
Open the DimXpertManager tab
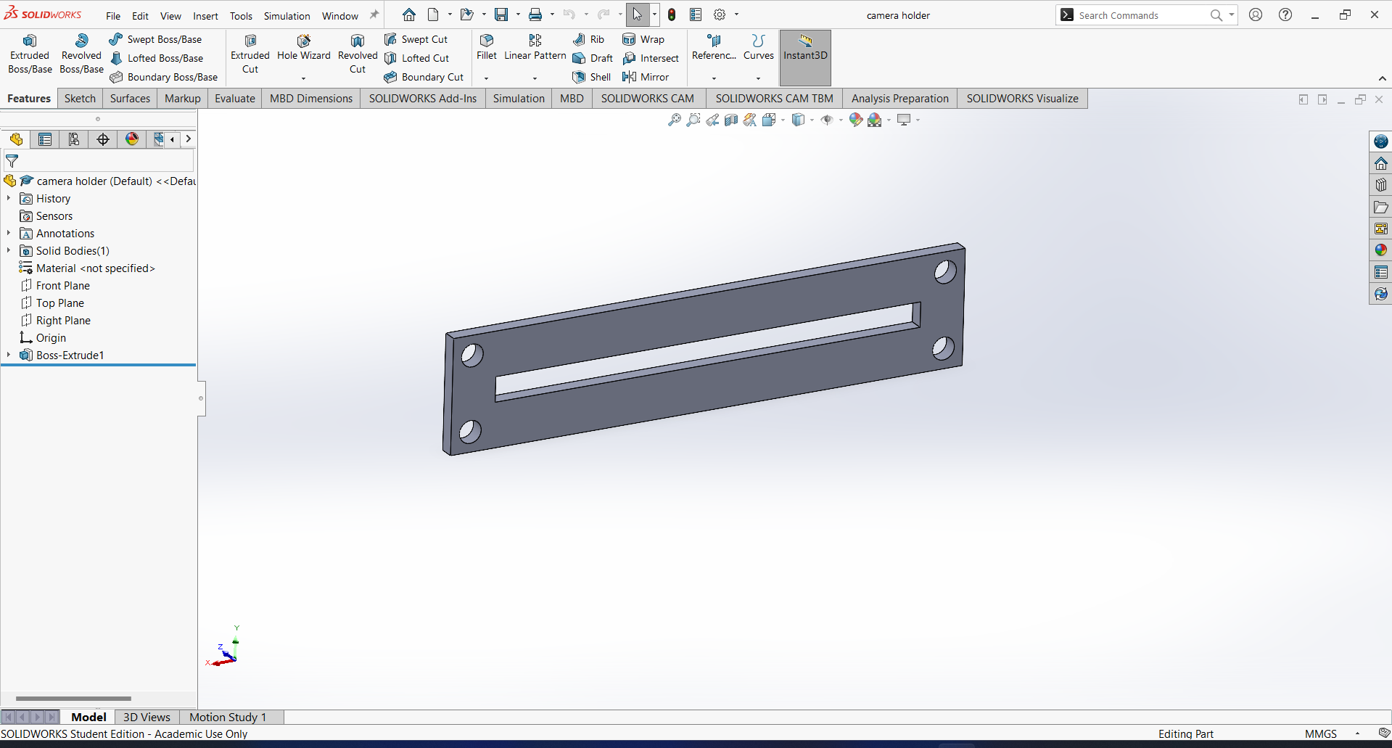pos(103,139)
